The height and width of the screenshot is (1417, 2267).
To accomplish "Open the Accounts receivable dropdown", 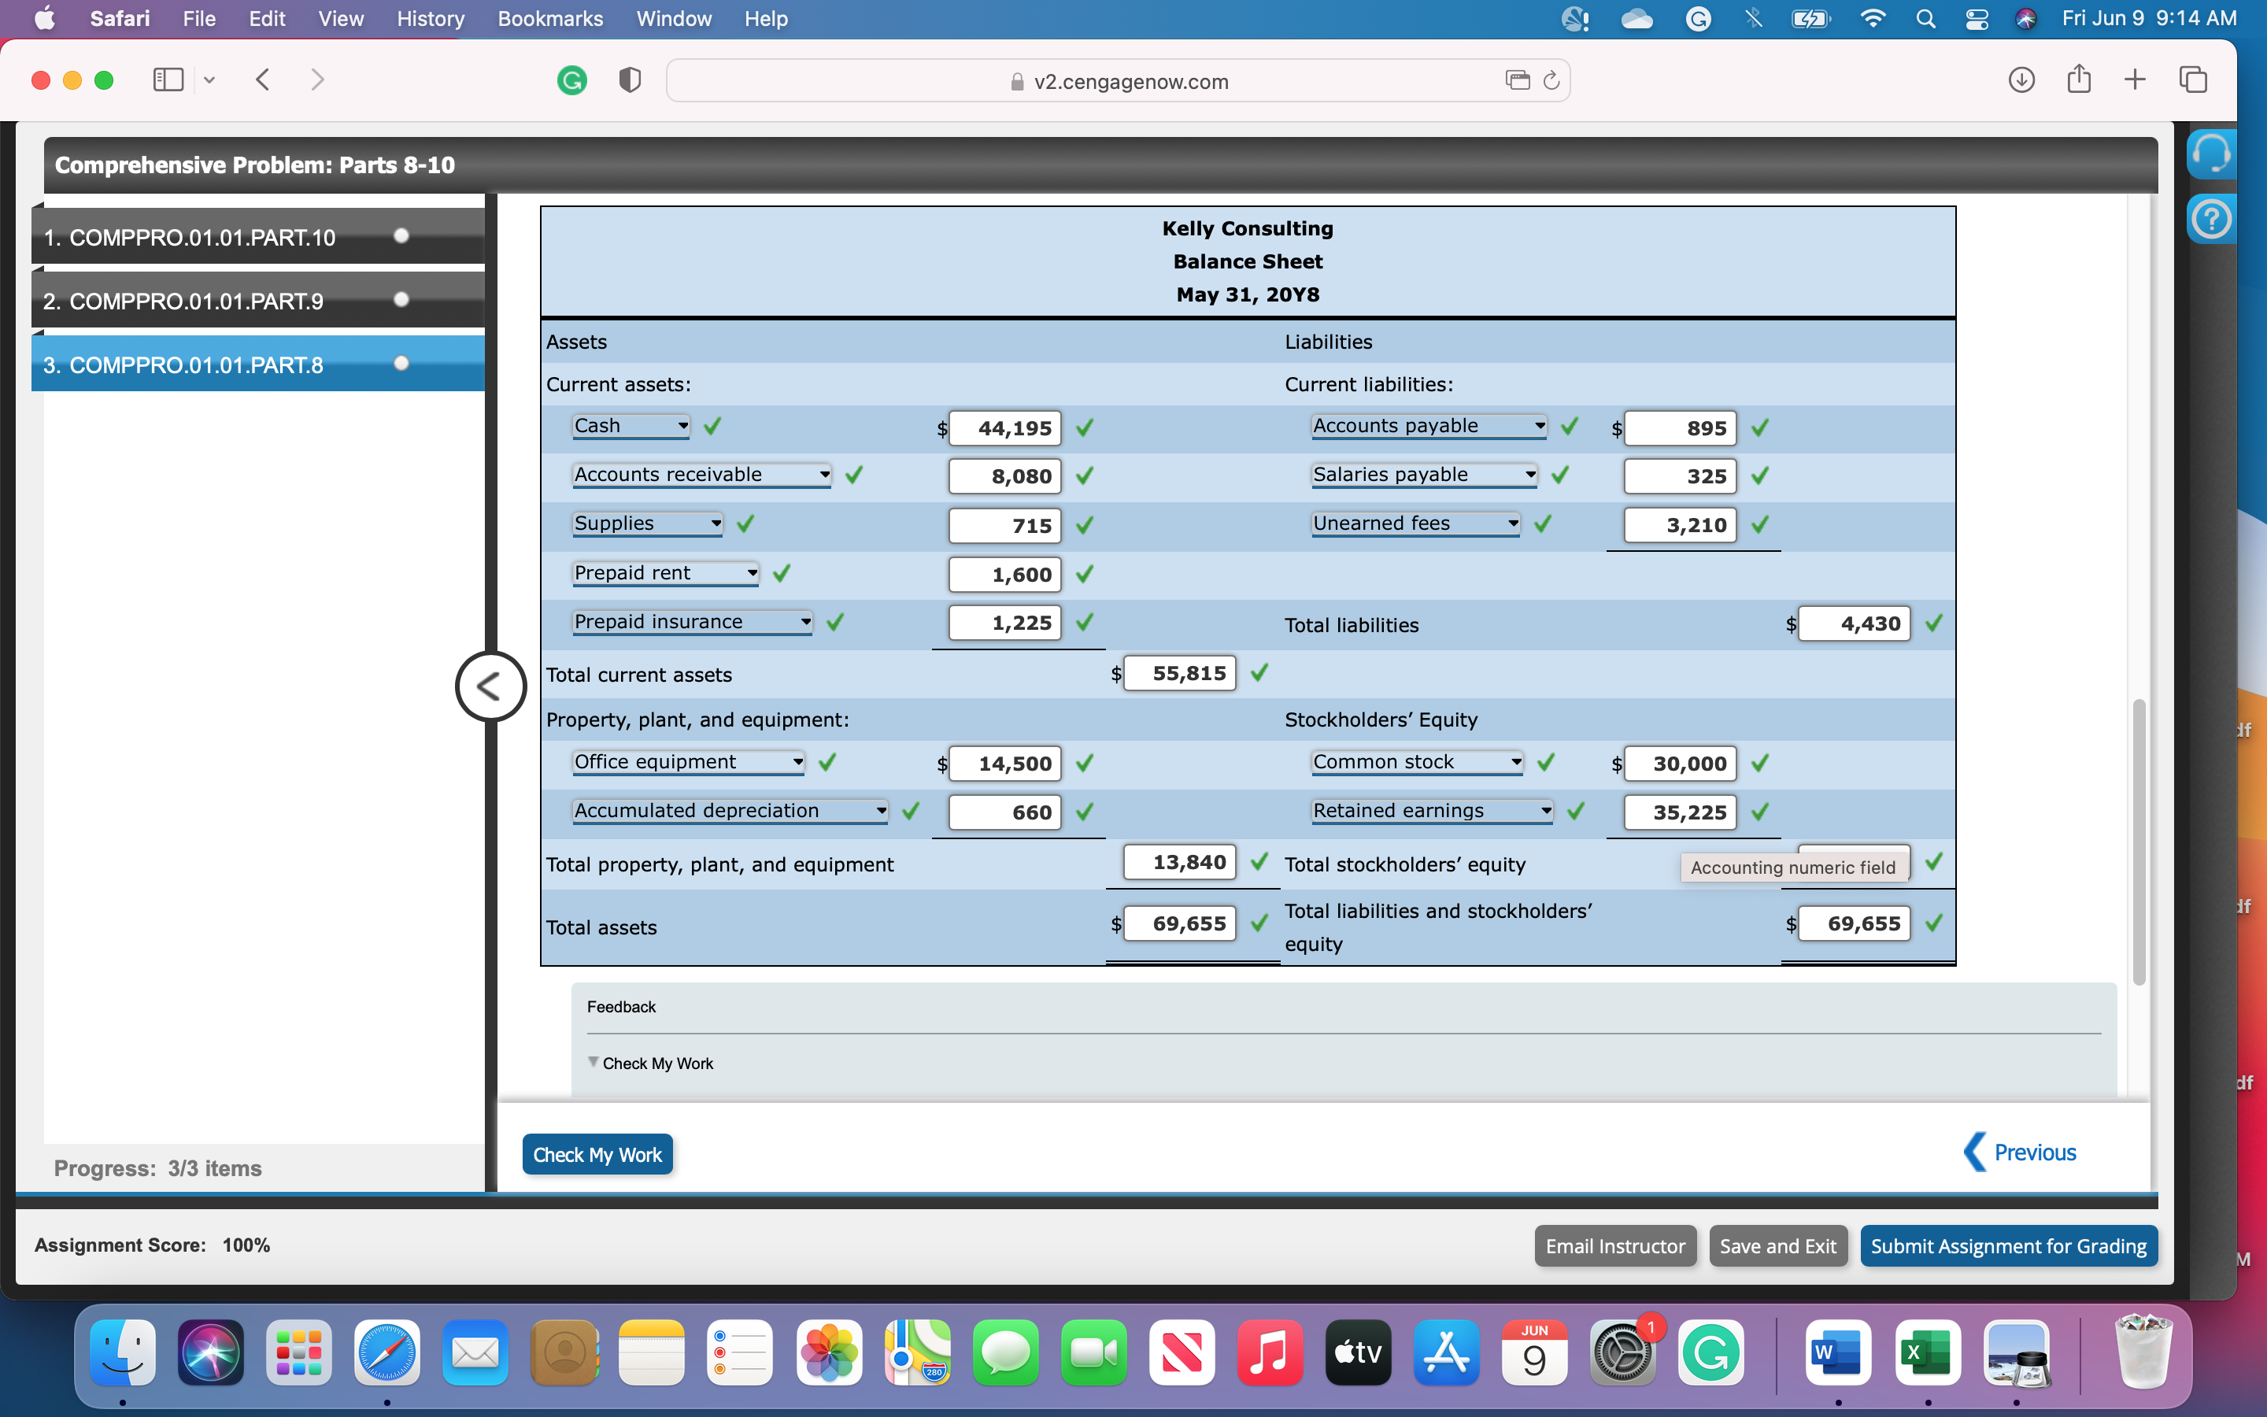I will [x=701, y=475].
